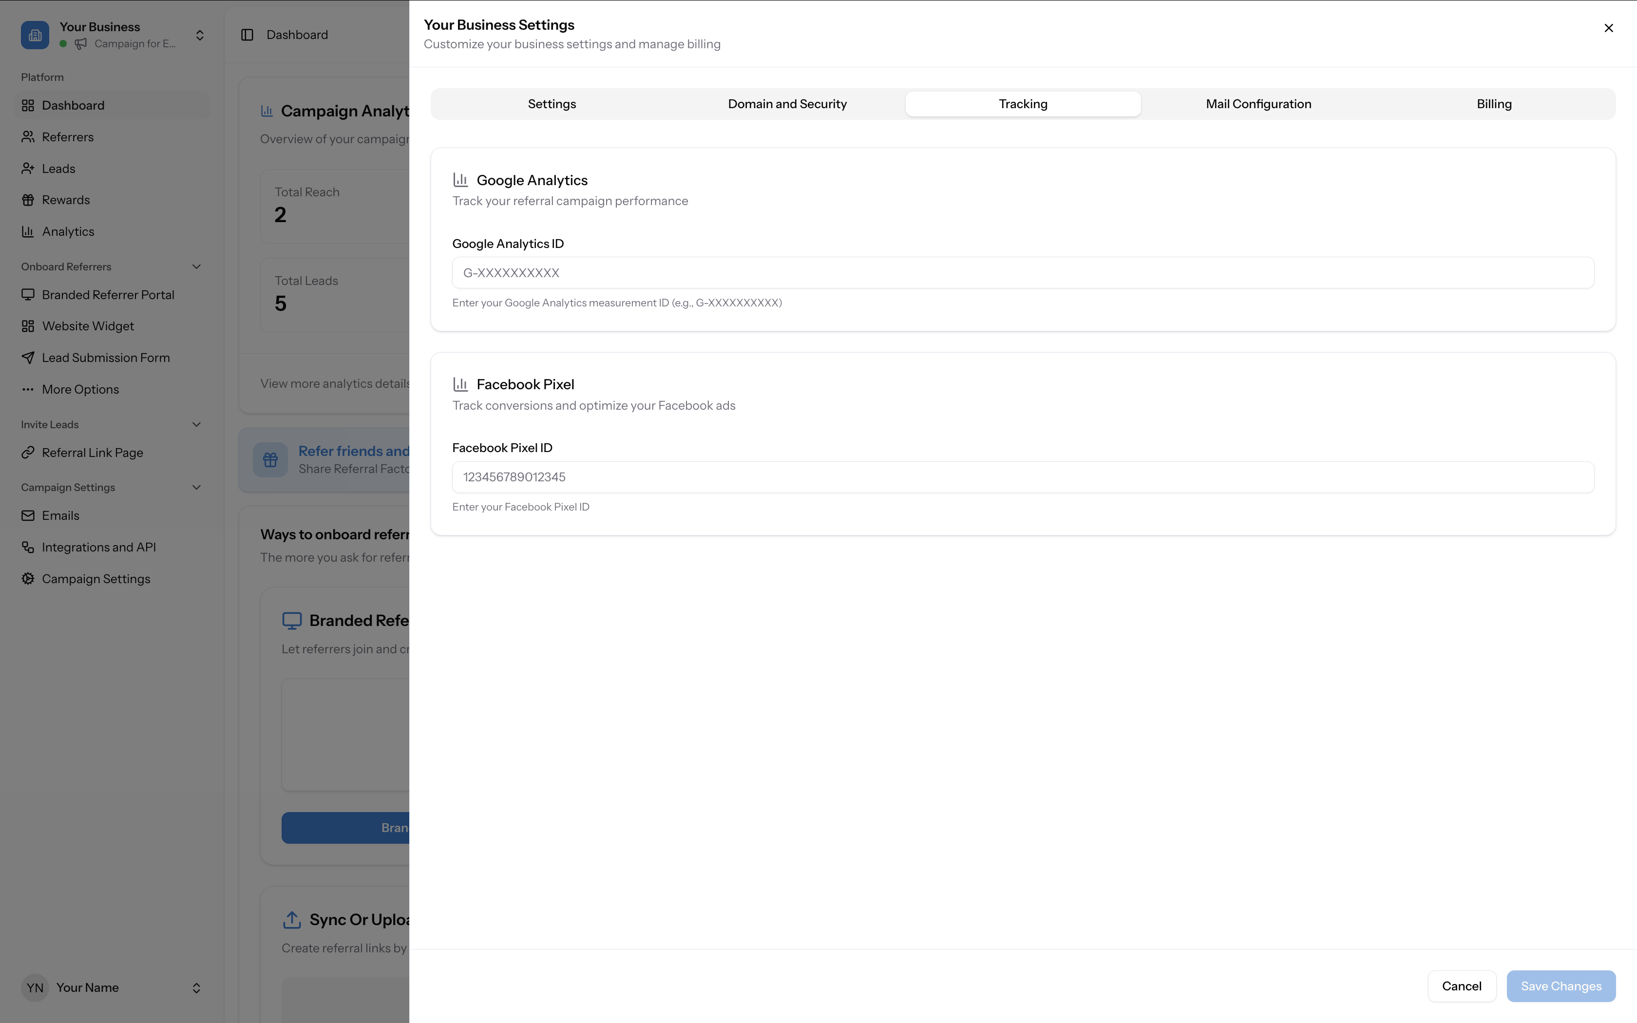Click the Referrers people icon in sidebar
The width and height of the screenshot is (1637, 1023).
click(28, 137)
